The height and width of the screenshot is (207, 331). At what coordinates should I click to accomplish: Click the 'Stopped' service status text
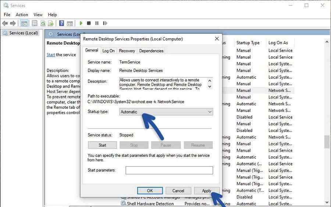(x=126, y=135)
